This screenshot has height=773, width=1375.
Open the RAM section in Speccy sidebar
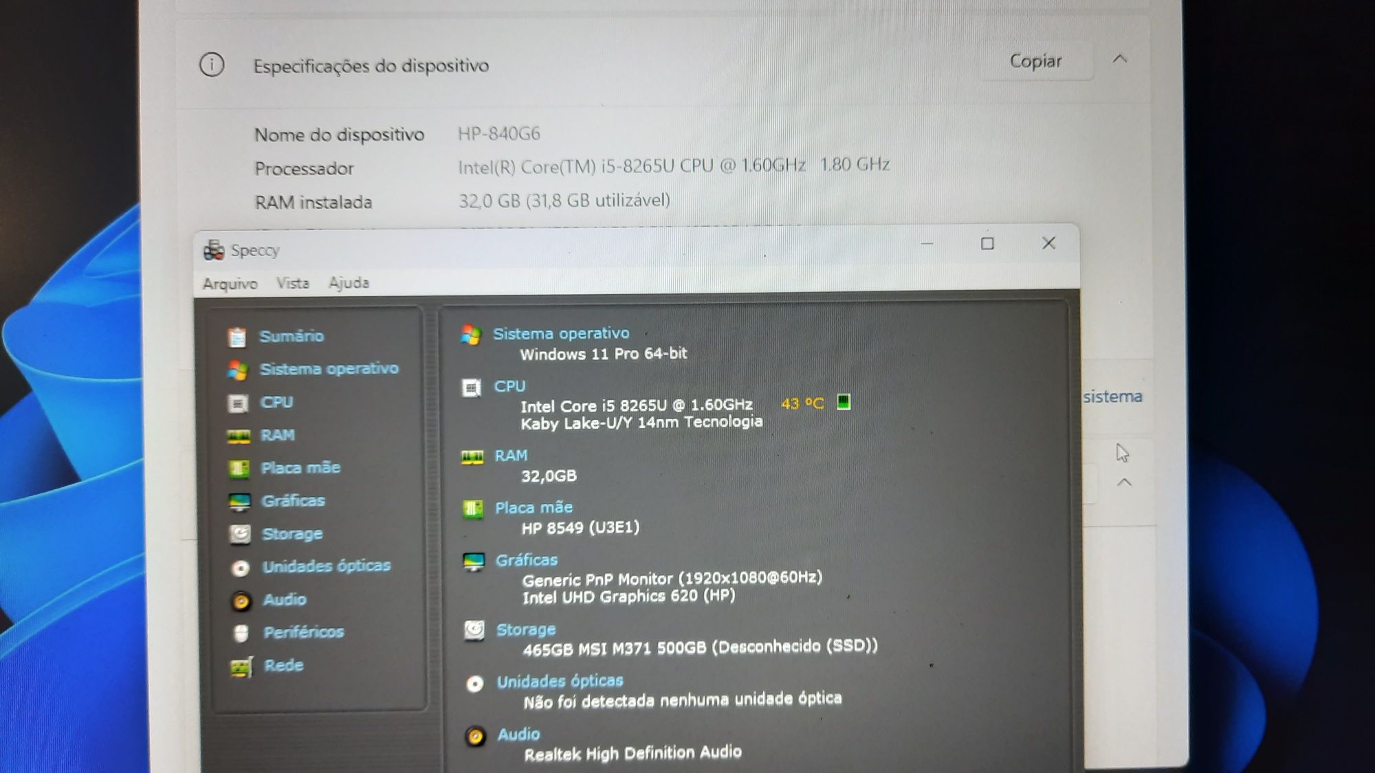click(278, 434)
